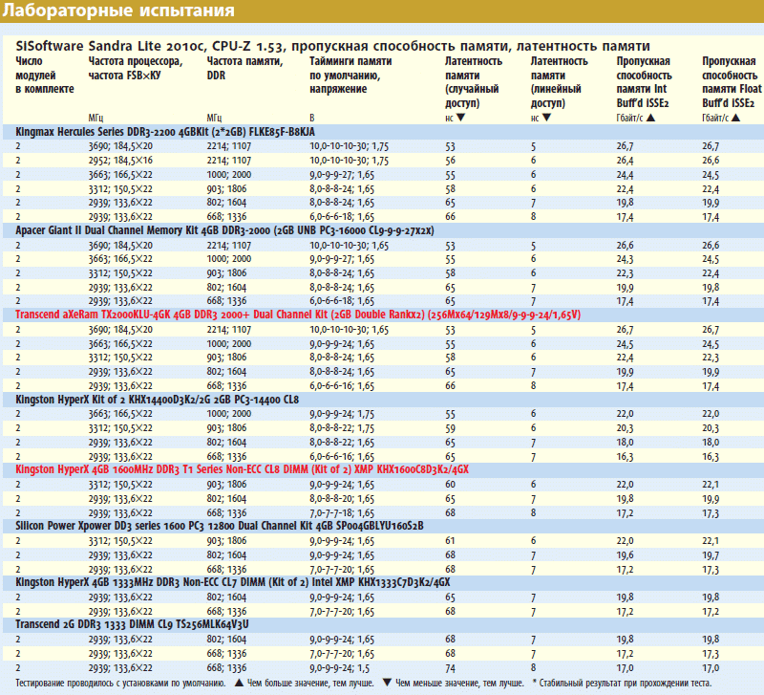Screen dimensions: 764x695
Task: Click the 'Silicon Power Xpower DD3 series' heading
Action: tap(220, 526)
